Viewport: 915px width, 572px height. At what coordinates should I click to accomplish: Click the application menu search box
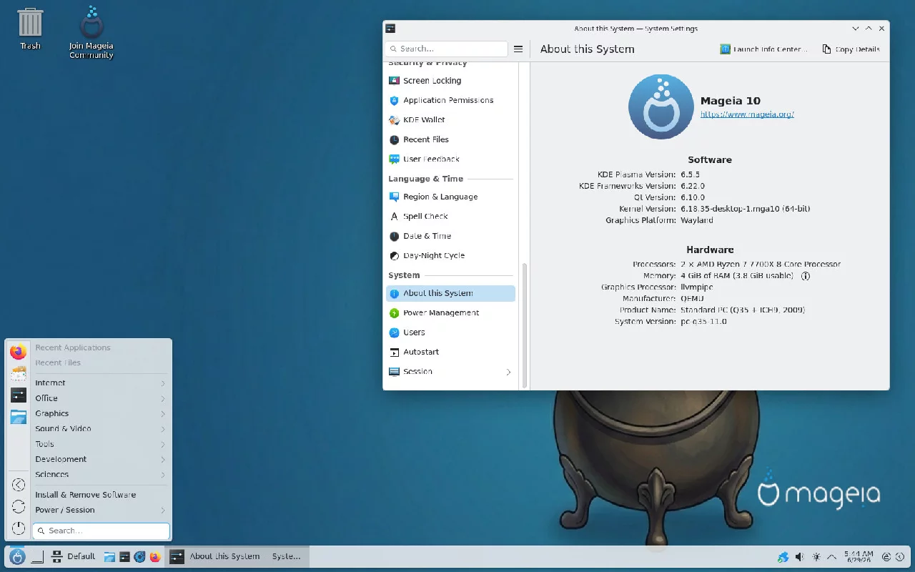tap(101, 531)
